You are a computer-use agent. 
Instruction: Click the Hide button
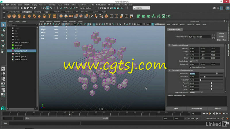click(x=224, y=40)
